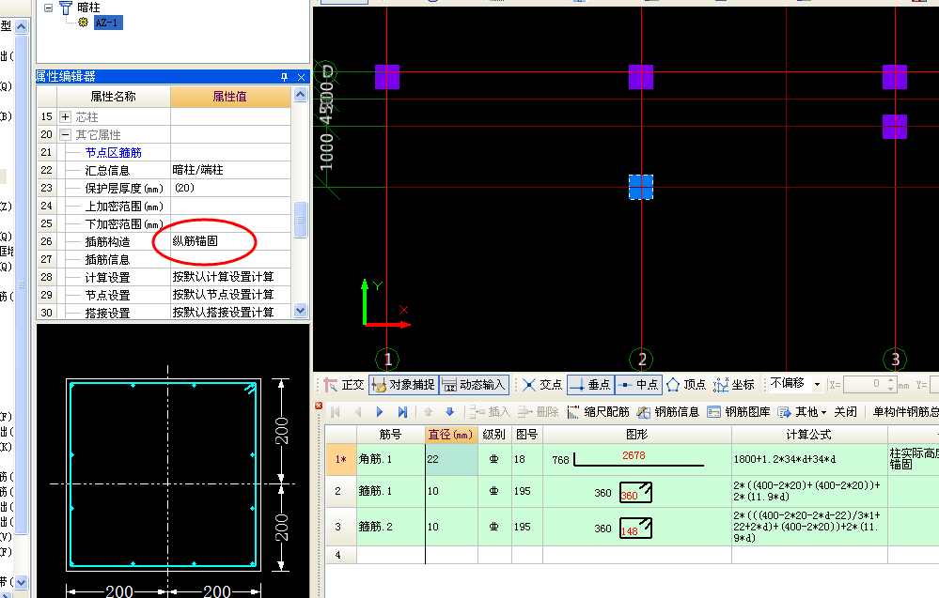Click left panel scrollbar down arrow
Screen dimensions: 939x598
tap(21, 582)
